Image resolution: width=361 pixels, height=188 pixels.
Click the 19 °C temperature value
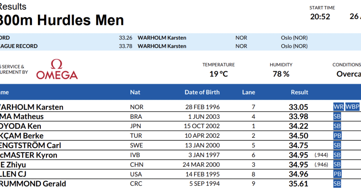pyautogui.click(x=218, y=74)
